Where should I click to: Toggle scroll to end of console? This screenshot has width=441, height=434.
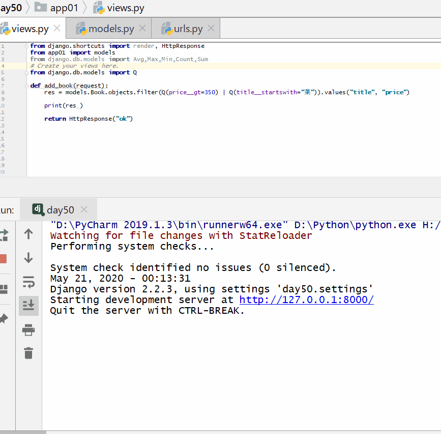[28, 305]
